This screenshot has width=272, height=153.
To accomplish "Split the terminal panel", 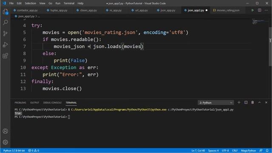I will (246, 102).
